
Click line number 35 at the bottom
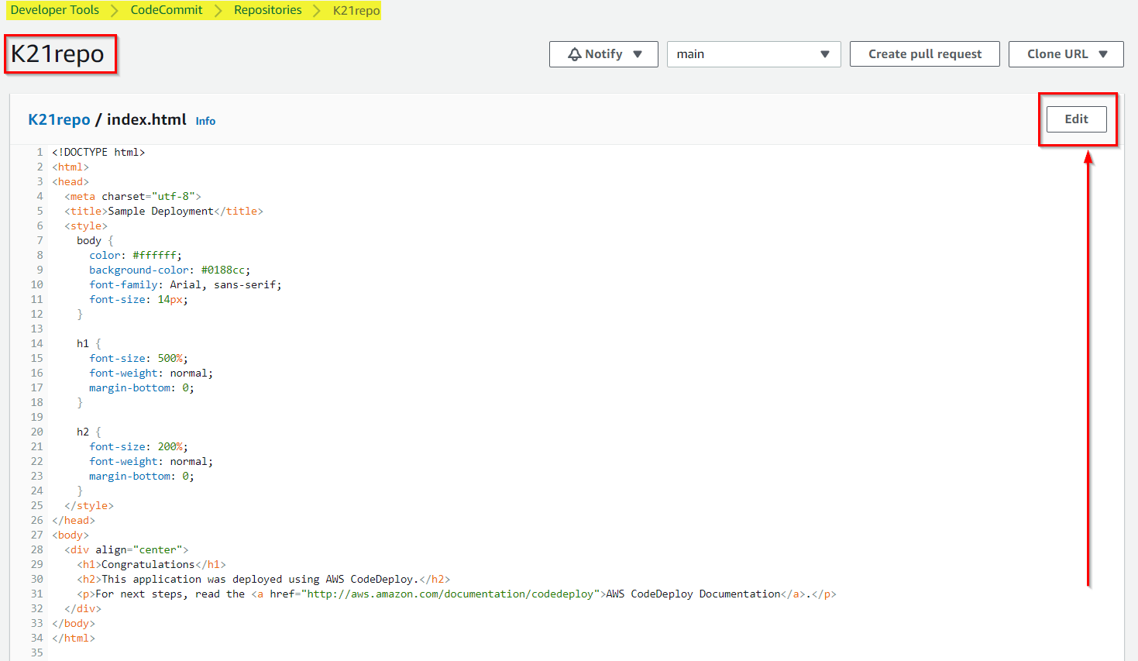[36, 652]
